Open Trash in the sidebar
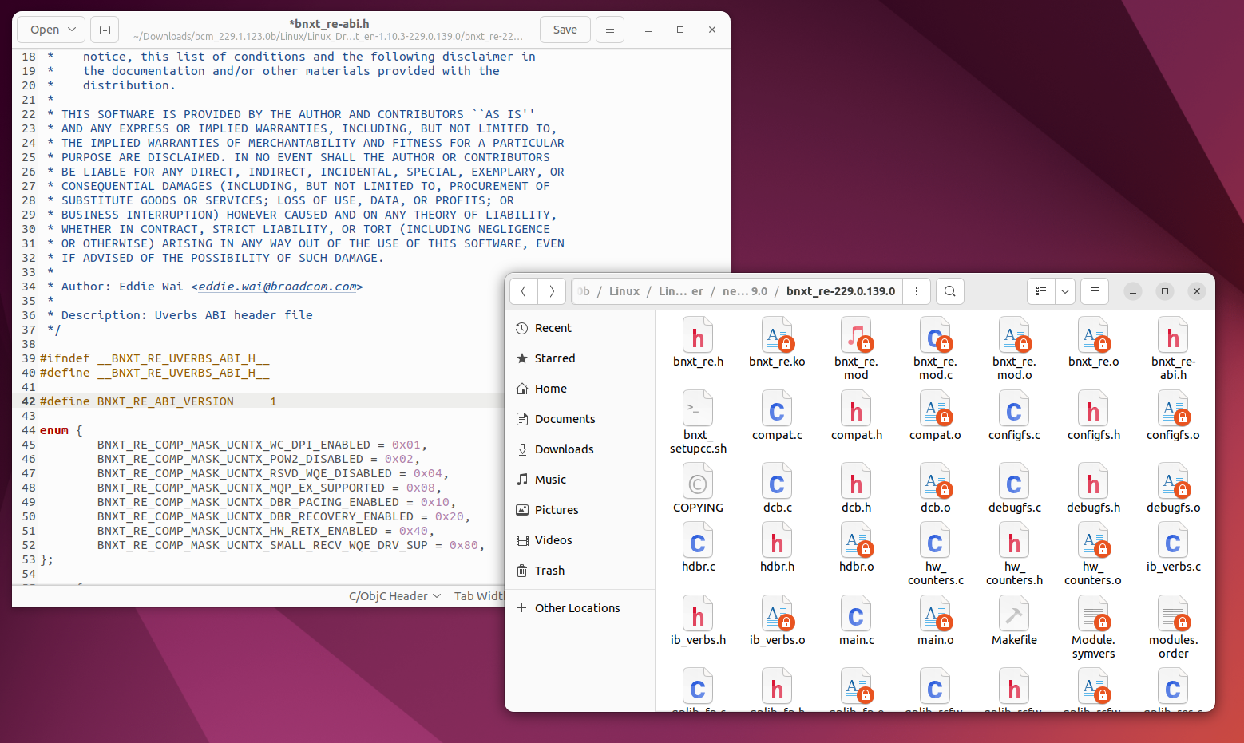The height and width of the screenshot is (743, 1244). coord(549,571)
